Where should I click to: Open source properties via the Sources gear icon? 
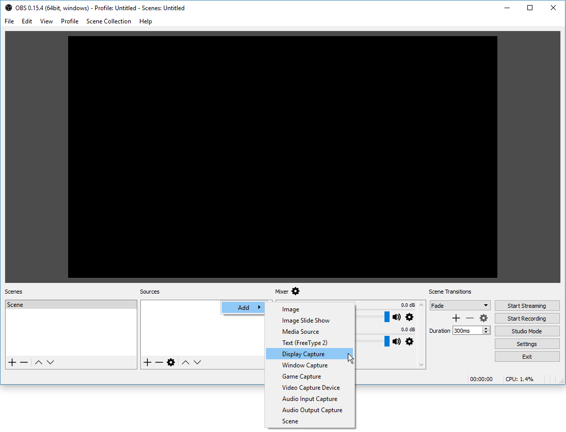[x=171, y=362]
